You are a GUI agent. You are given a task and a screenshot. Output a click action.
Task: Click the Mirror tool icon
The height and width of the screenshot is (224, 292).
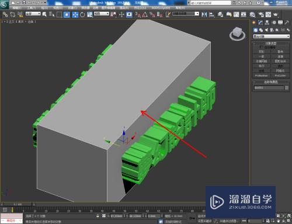click(204, 15)
